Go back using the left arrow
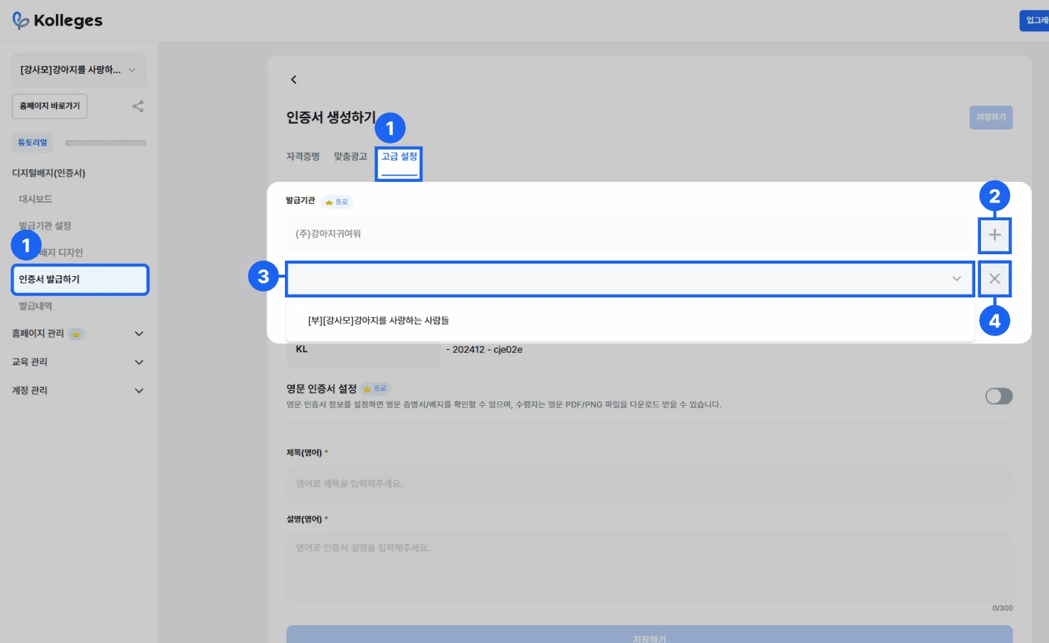The image size is (1049, 643). click(x=293, y=79)
